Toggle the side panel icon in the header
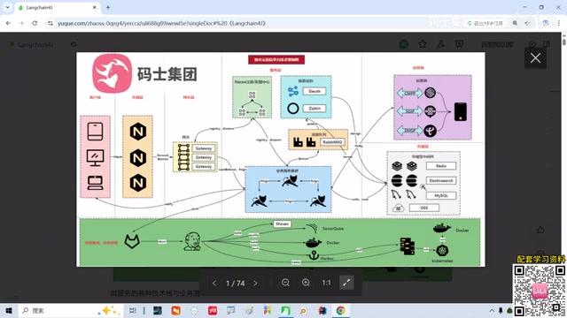567x318 pixels. point(547,44)
